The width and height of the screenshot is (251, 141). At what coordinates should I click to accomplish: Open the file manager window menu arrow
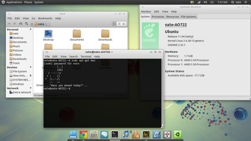point(9,14)
